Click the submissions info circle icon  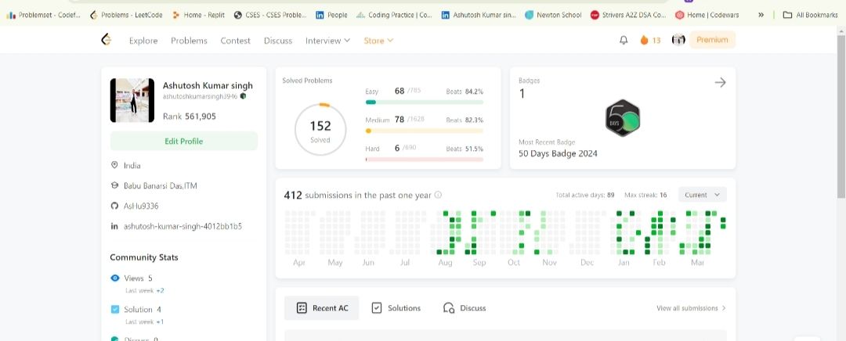pos(438,195)
